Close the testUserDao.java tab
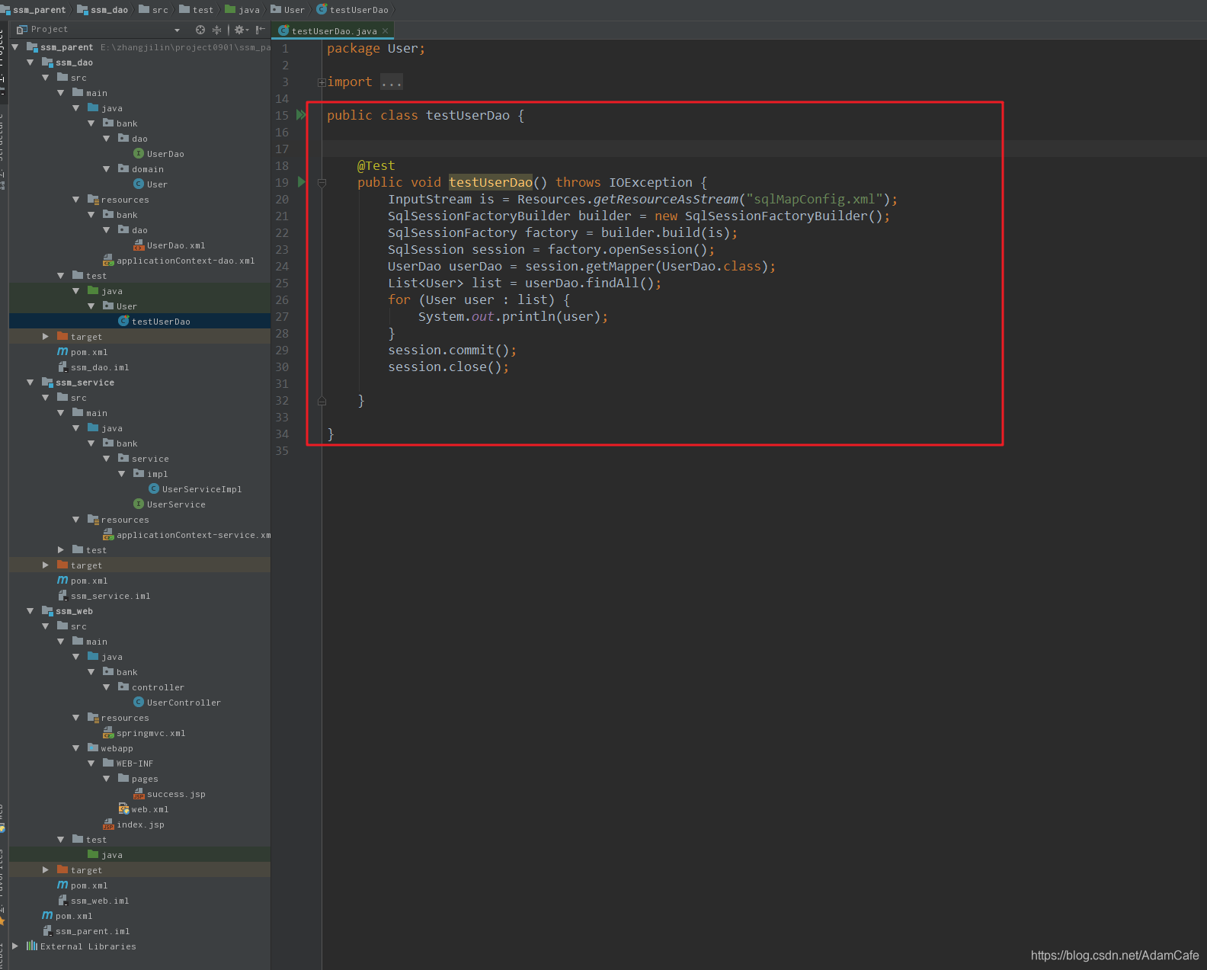The image size is (1207, 970). click(x=385, y=30)
